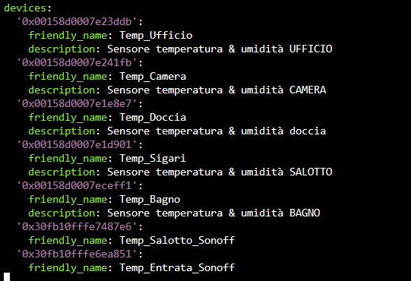
Task: Click the description ending with UFFICIO
Action: click(x=220, y=49)
